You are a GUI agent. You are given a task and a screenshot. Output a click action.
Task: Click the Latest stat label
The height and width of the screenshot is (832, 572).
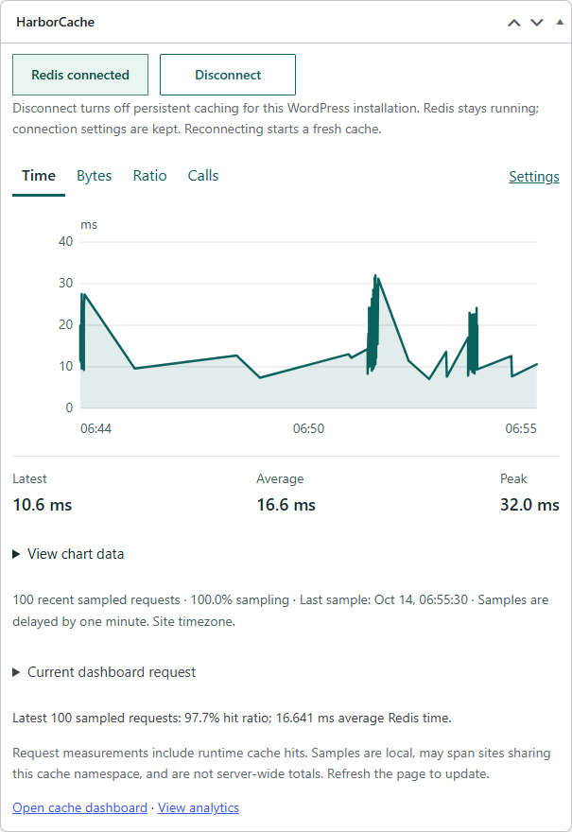point(29,478)
